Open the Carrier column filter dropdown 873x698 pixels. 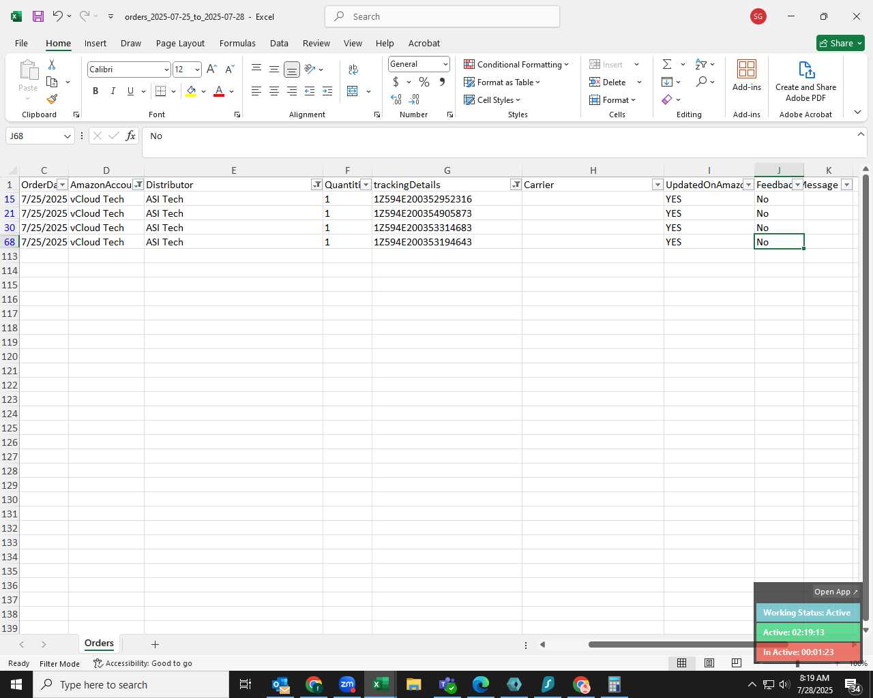click(x=657, y=185)
